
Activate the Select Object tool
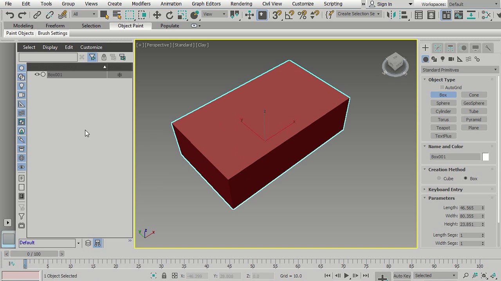(104, 15)
